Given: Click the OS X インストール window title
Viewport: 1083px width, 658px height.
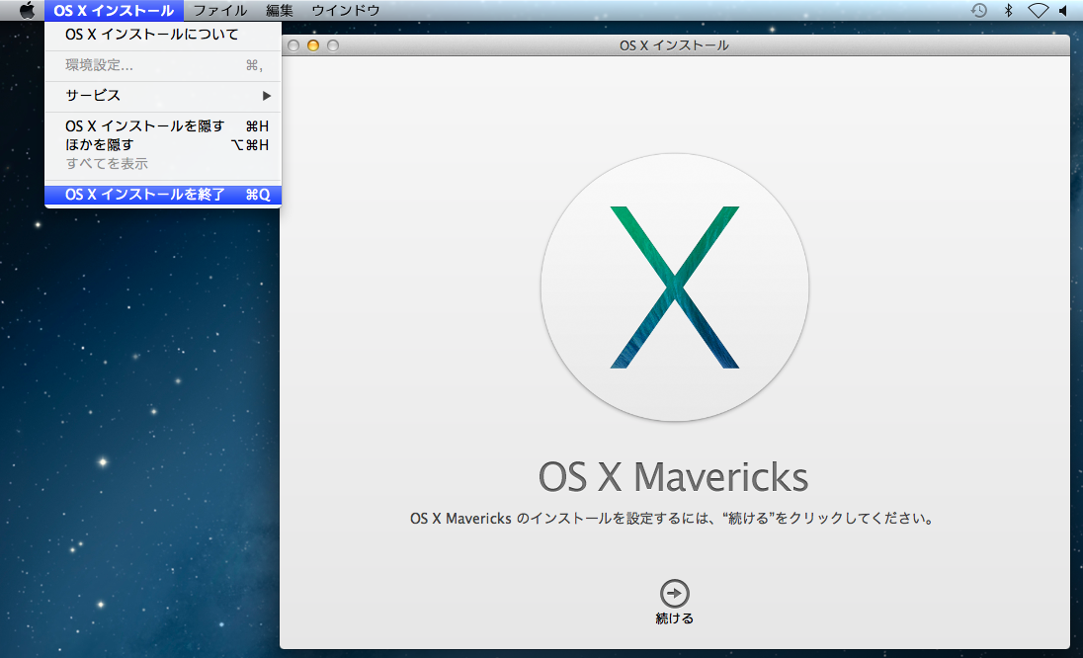Looking at the screenshot, I should pos(674,45).
